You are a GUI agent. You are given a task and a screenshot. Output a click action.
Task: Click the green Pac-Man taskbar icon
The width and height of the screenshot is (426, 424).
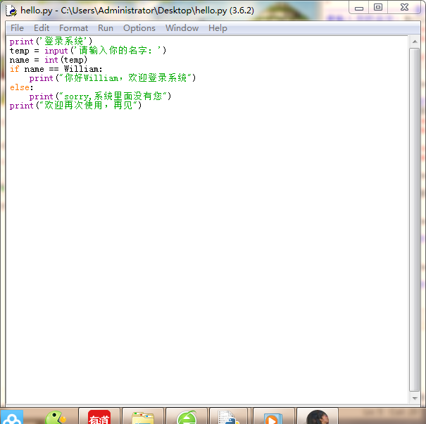(x=56, y=417)
